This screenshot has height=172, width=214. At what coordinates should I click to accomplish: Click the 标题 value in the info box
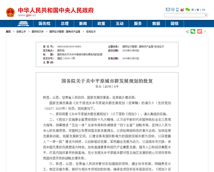tap(80, 55)
